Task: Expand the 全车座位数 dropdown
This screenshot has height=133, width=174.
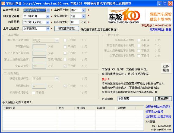Action: pos(83,16)
